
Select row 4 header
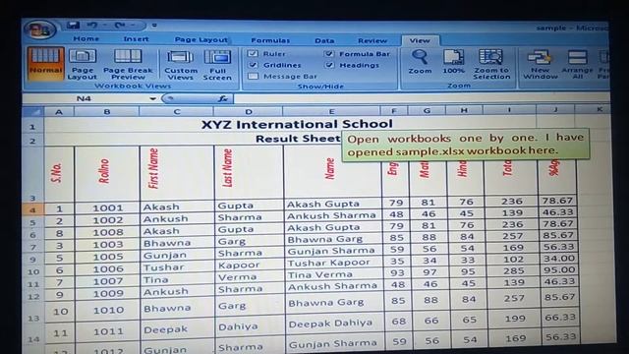(x=32, y=209)
